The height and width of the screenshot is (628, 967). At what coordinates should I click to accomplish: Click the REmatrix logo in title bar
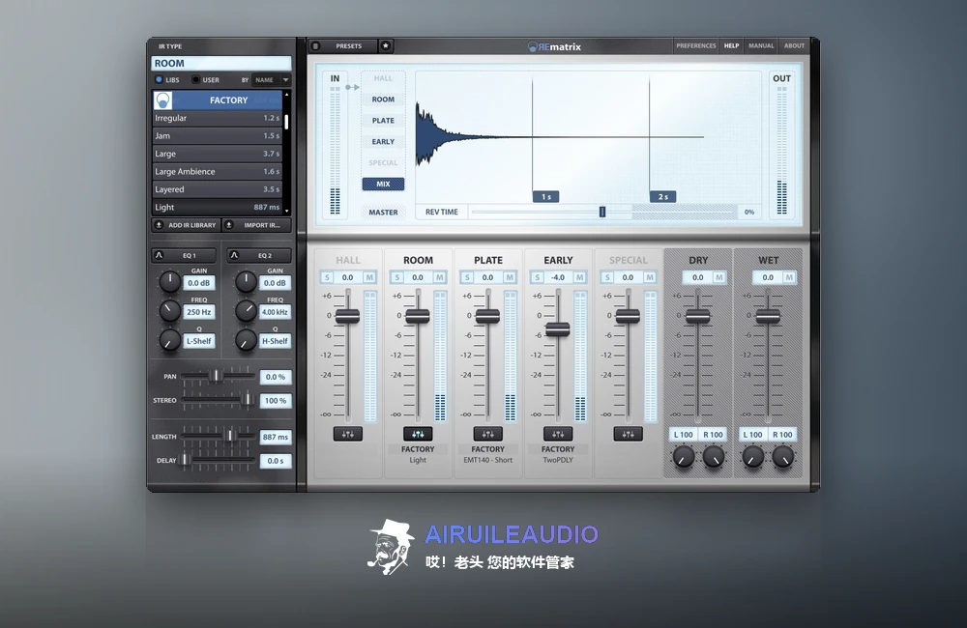coord(554,46)
